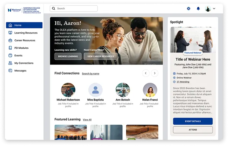
Task: Expand the user profile dropdown arrow
Action: tap(214, 9)
